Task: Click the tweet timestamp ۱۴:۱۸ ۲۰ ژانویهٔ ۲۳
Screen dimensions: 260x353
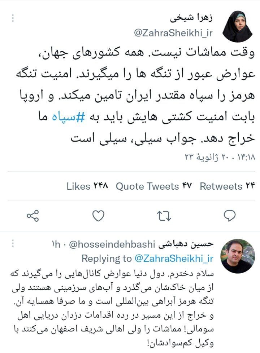Action: [x=220, y=157]
